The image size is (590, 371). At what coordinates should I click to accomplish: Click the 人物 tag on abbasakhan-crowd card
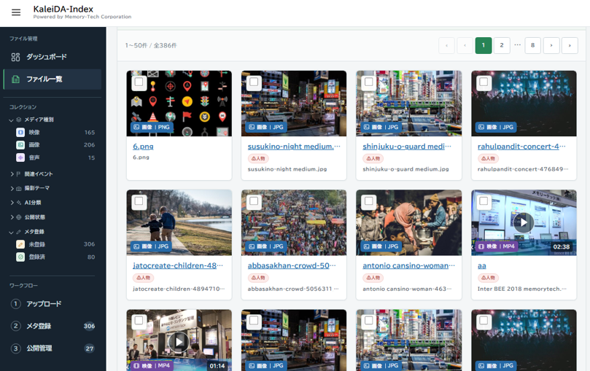[x=258, y=278]
